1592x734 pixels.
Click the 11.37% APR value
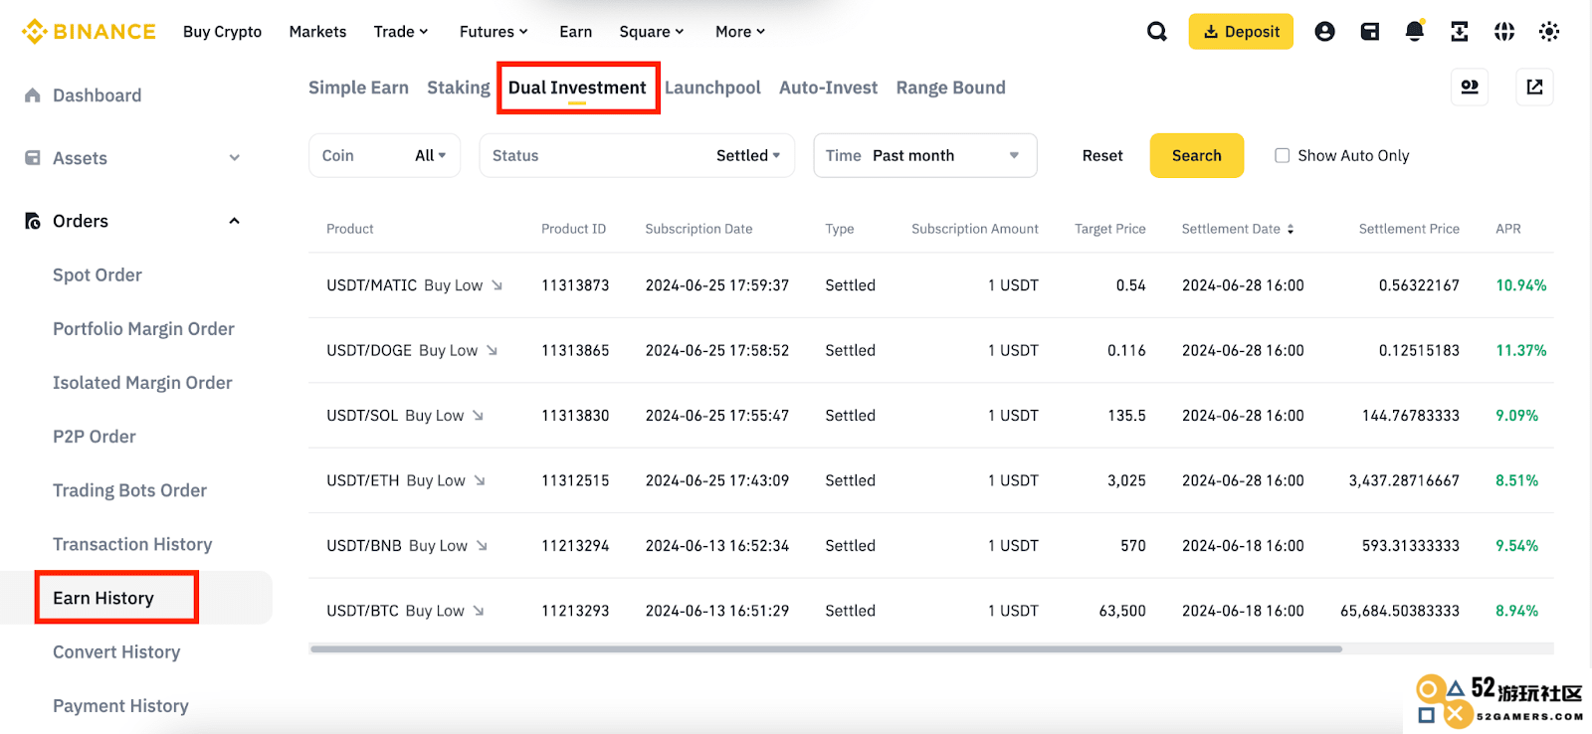point(1520,350)
